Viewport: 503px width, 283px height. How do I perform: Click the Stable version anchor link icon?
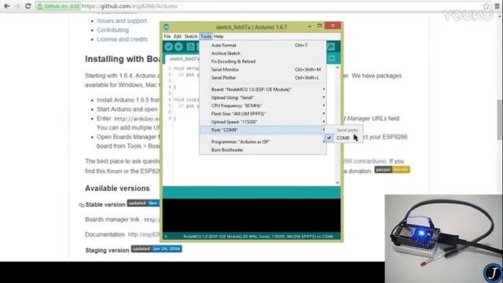click(82, 204)
